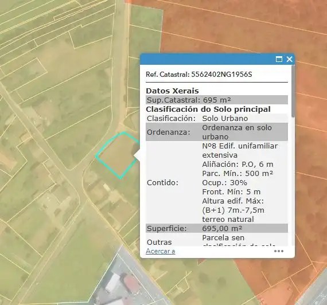Screen dimensions: 327x305
Task: Click the 'Outras' label
Action: (159, 243)
